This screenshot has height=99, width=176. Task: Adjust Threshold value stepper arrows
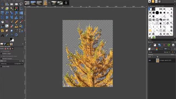click(23, 61)
